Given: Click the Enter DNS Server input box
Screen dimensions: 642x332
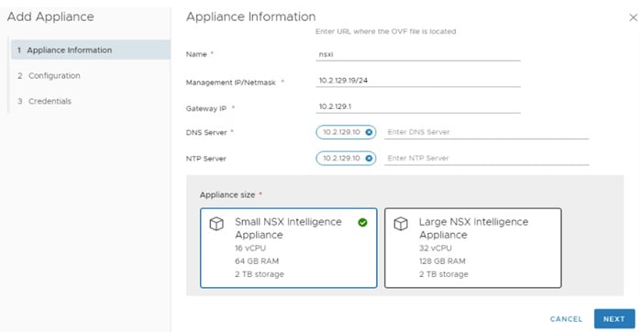Looking at the screenshot, I should (486, 132).
